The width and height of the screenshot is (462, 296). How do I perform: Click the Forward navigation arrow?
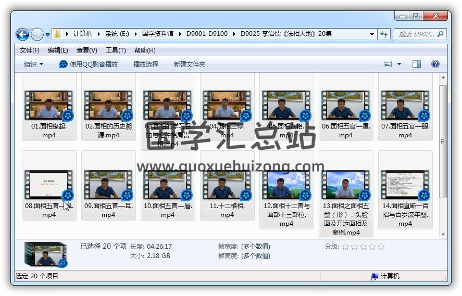tap(37, 34)
